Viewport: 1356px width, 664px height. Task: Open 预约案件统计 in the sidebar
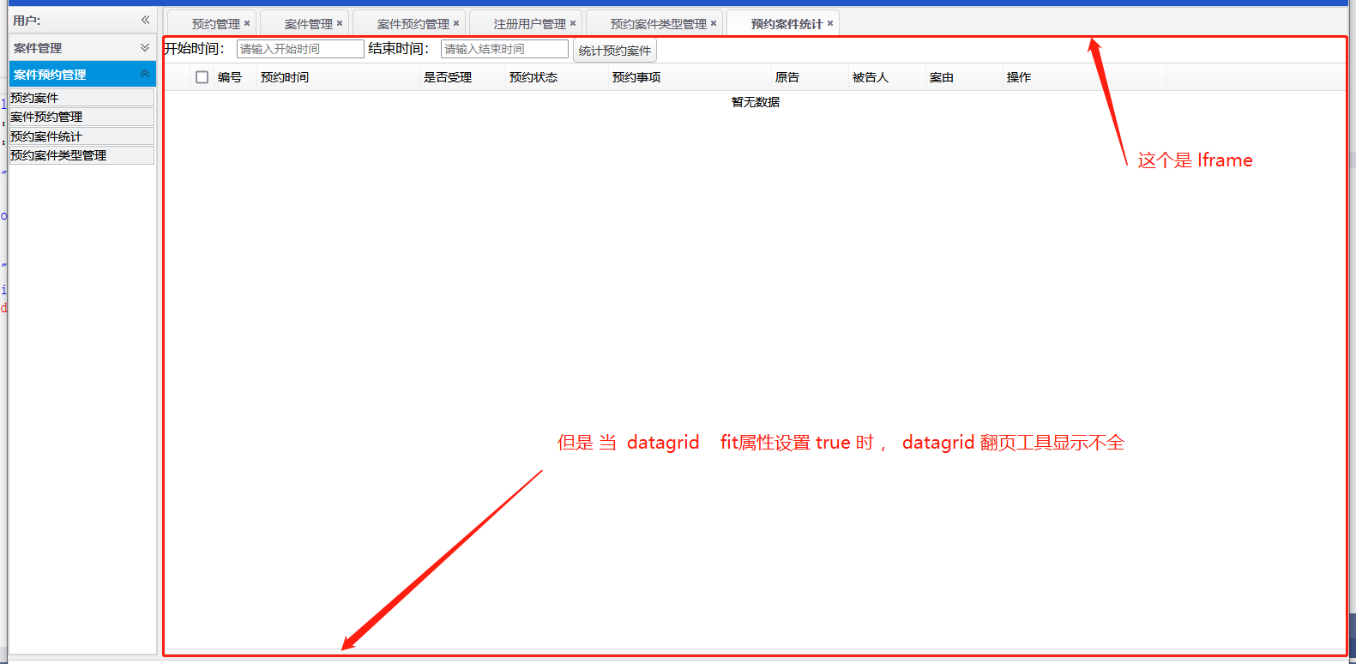(81, 136)
